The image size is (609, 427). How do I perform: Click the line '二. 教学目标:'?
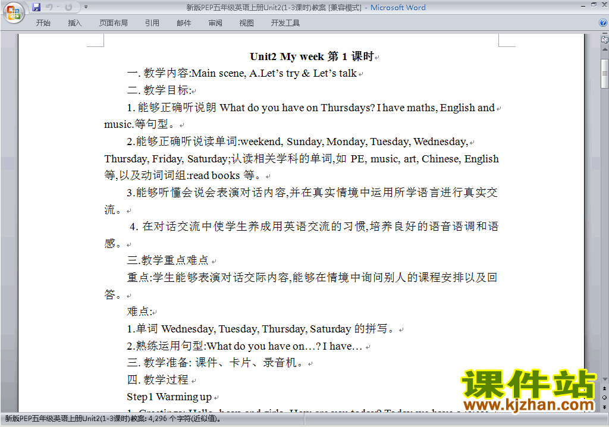pyautogui.click(x=159, y=90)
